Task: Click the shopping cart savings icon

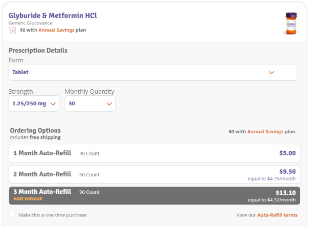Action: 13,30
